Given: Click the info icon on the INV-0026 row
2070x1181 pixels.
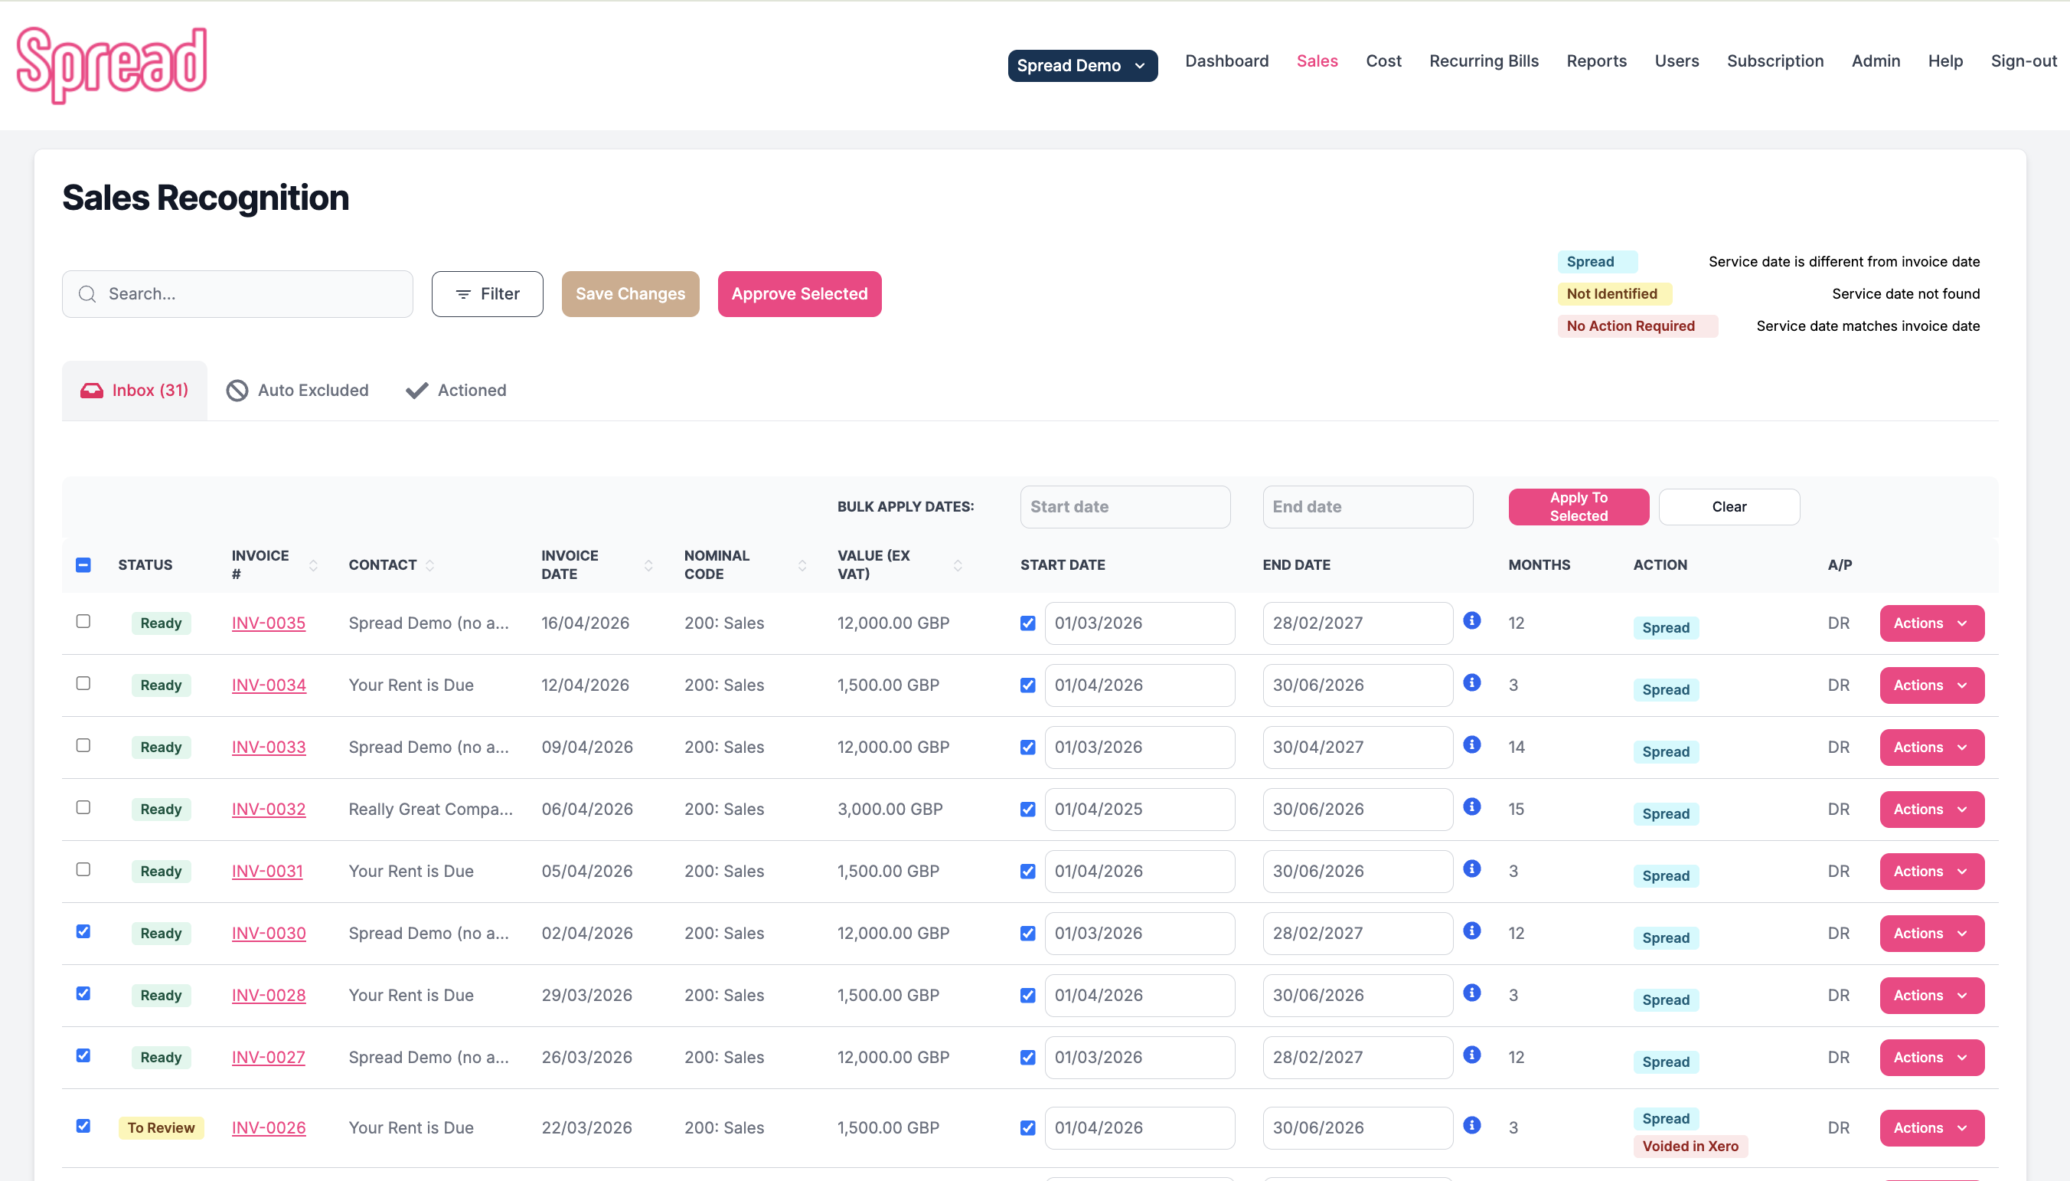Looking at the screenshot, I should pos(1472,1125).
